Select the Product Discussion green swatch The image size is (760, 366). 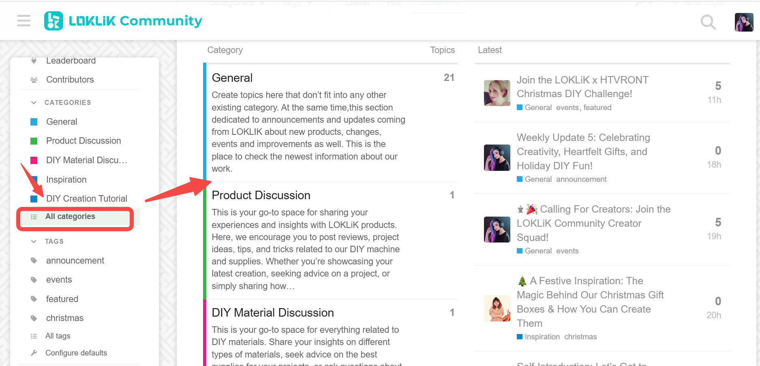[x=34, y=141]
